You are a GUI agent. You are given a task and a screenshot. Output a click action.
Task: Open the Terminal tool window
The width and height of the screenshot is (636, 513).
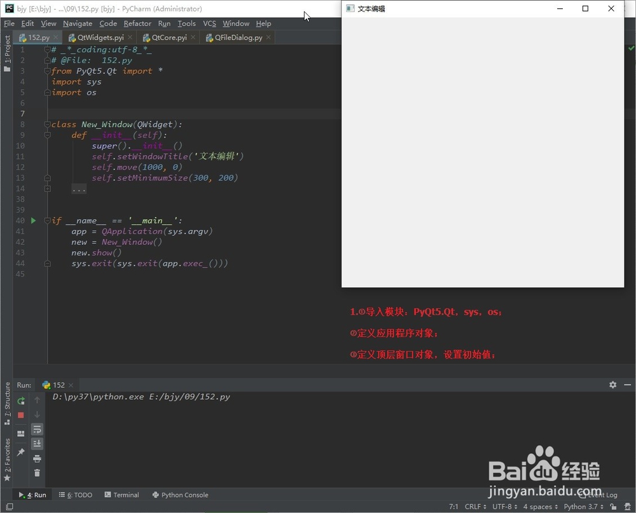pos(121,495)
